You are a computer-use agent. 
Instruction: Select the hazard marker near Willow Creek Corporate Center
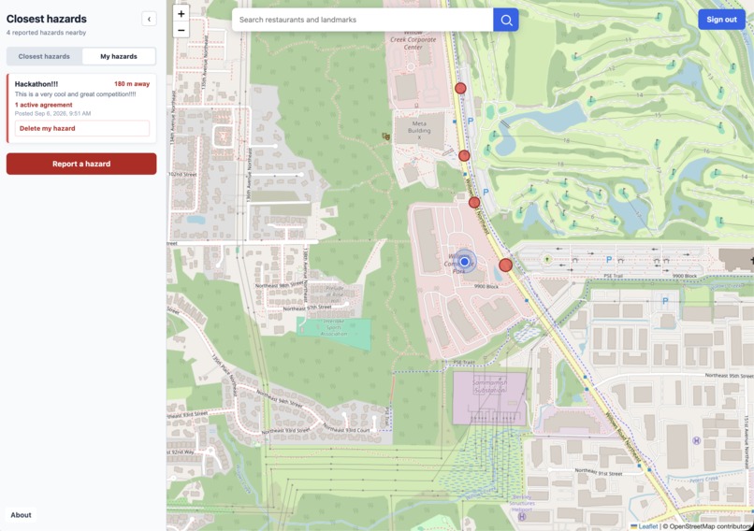pos(460,89)
